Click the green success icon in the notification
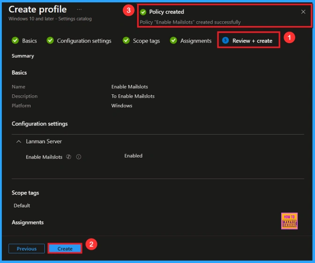Viewport: 315px width, 263px height. (x=143, y=12)
